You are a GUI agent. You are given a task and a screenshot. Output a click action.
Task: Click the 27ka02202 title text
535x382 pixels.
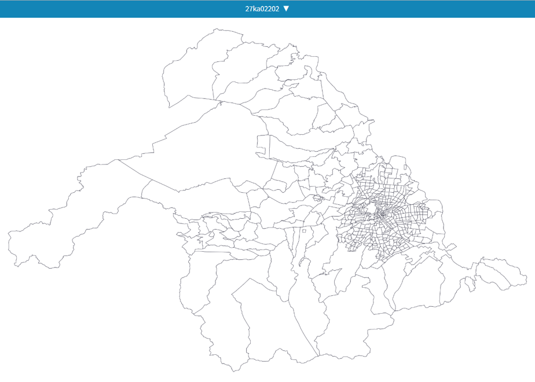click(262, 9)
